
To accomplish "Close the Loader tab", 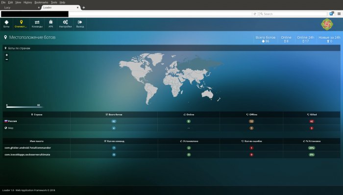I will [x=77, y=7].
